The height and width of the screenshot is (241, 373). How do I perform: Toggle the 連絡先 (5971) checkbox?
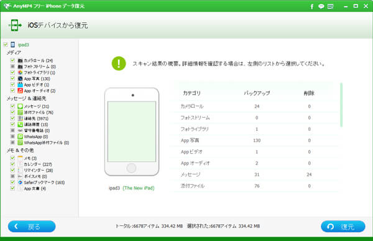12,118
